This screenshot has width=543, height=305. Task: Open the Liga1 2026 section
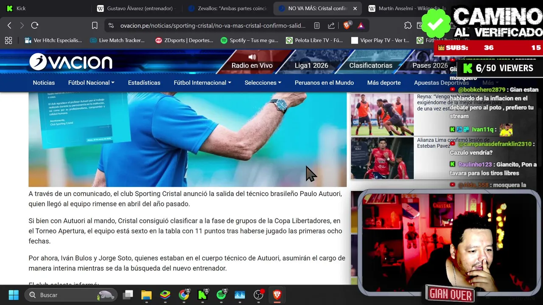[x=311, y=65]
